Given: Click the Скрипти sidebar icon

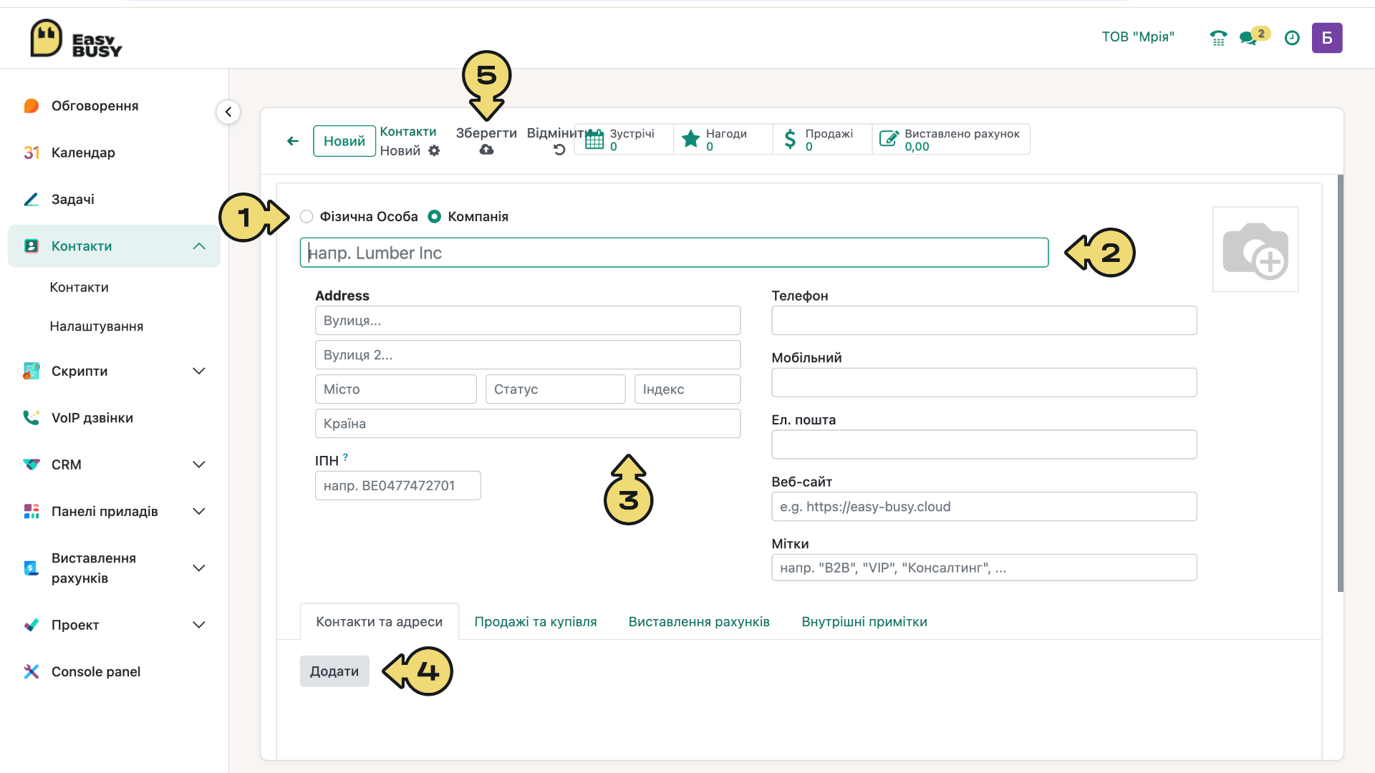Looking at the screenshot, I should click(x=31, y=371).
